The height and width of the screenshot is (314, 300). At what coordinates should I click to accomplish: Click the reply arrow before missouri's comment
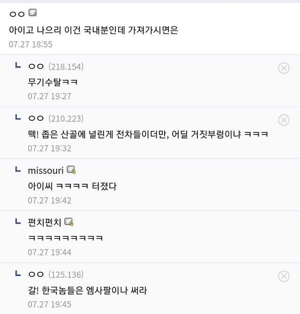(18, 169)
